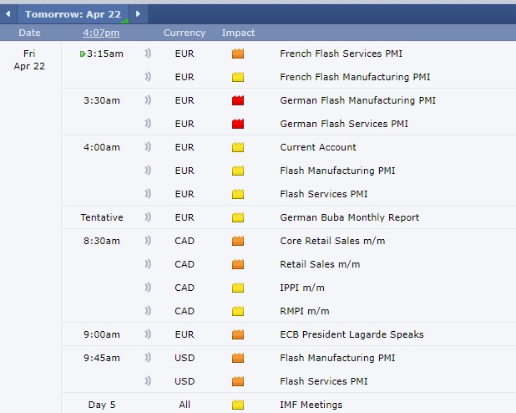Click orange impact icon for French Flash Services PMI
Screen dimensions: 516x413
(238, 54)
